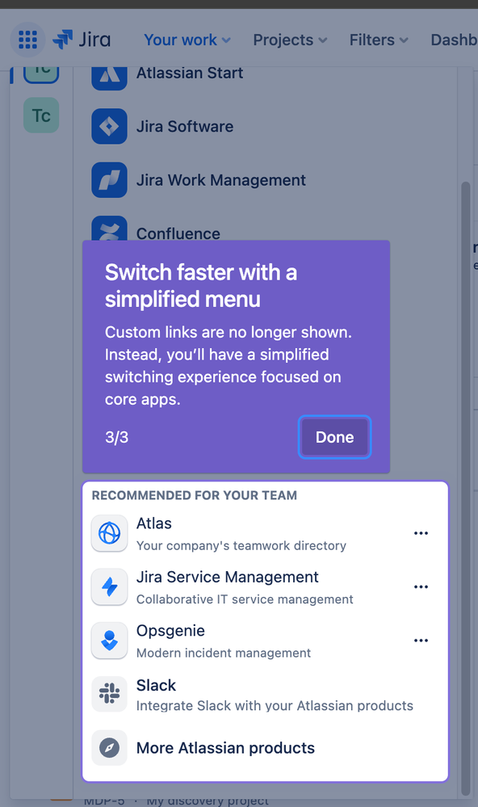Click the Atlassian Start icon
478x807 pixels.
[x=109, y=78]
